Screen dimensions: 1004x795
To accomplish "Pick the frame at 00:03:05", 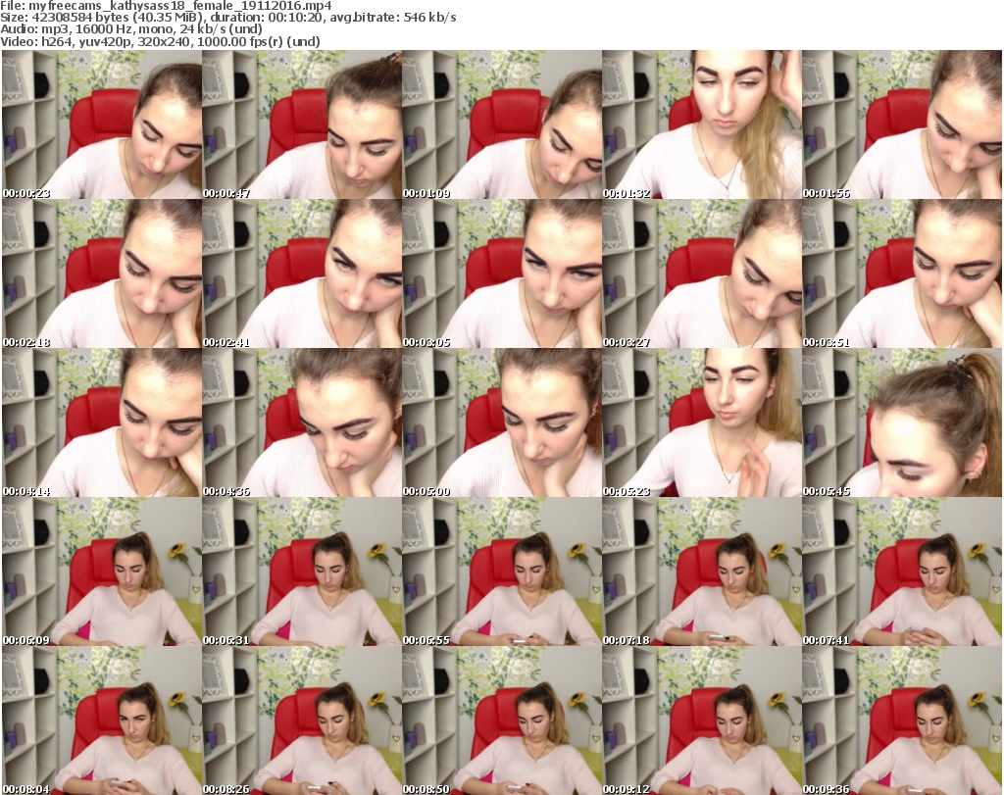I will [x=502, y=273].
